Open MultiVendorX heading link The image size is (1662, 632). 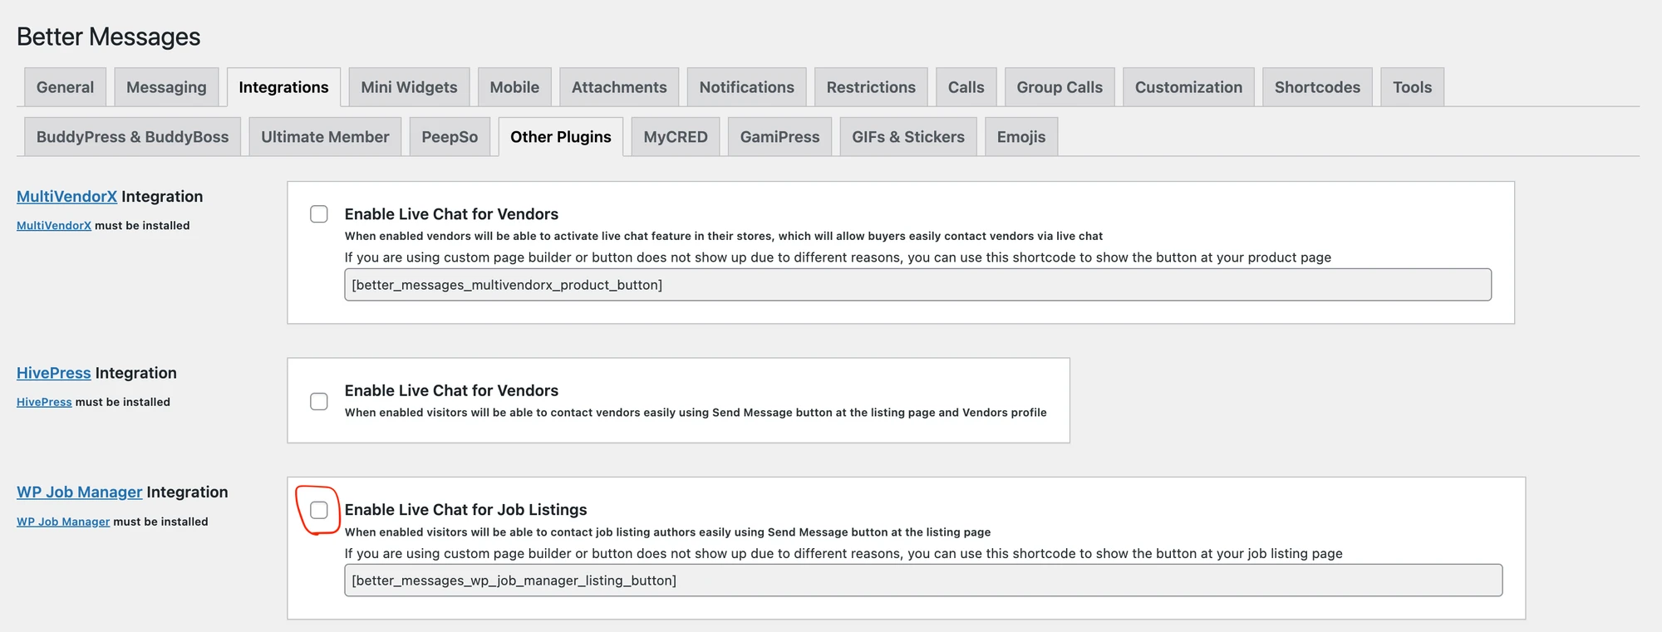tap(66, 197)
